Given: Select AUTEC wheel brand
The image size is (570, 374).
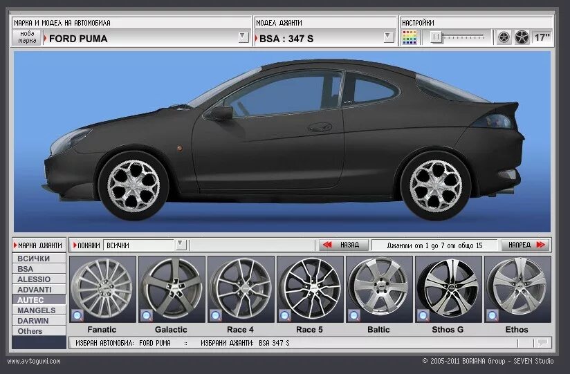Looking at the screenshot, I should coord(39,300).
